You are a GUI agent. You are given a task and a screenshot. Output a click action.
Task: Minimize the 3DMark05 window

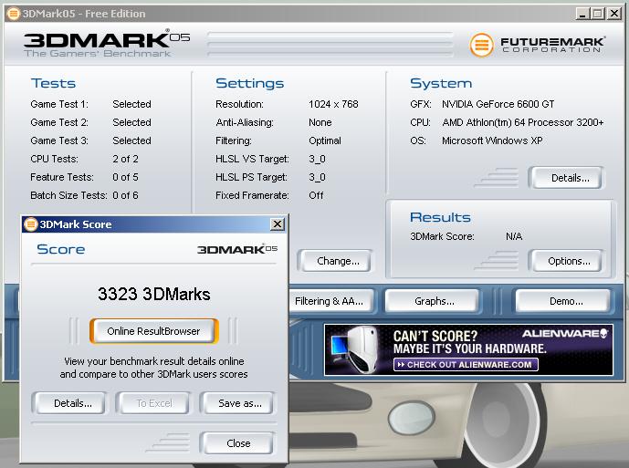point(582,14)
